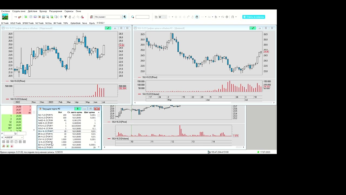Image resolution: width=346 pixels, height=195 pixels.
Task: Open the W timeframe dropdown
Action: click(x=165, y=17)
